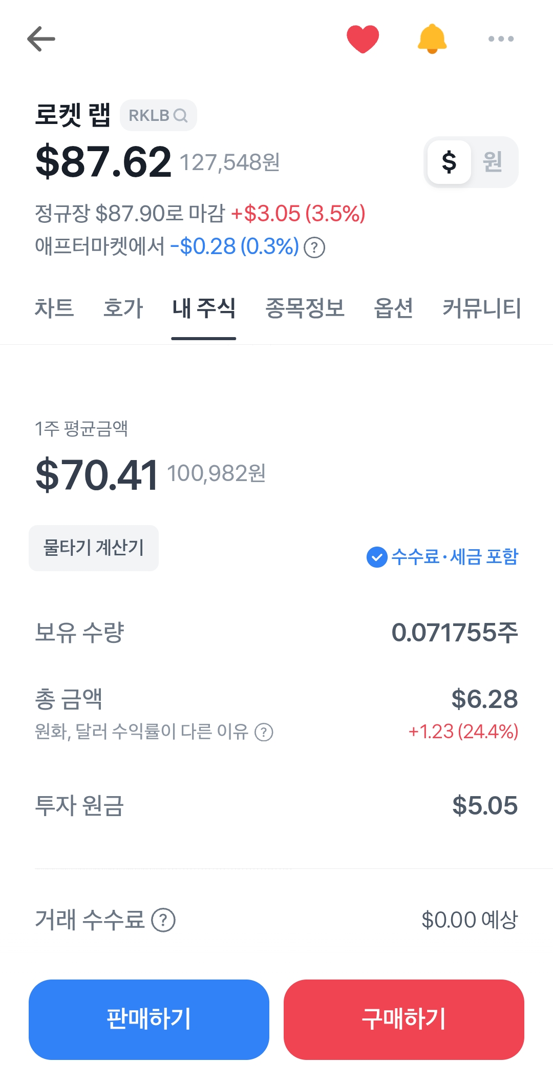The width and height of the screenshot is (553, 1083).
Task: Toggle the red heart favorite icon
Action: (363, 39)
